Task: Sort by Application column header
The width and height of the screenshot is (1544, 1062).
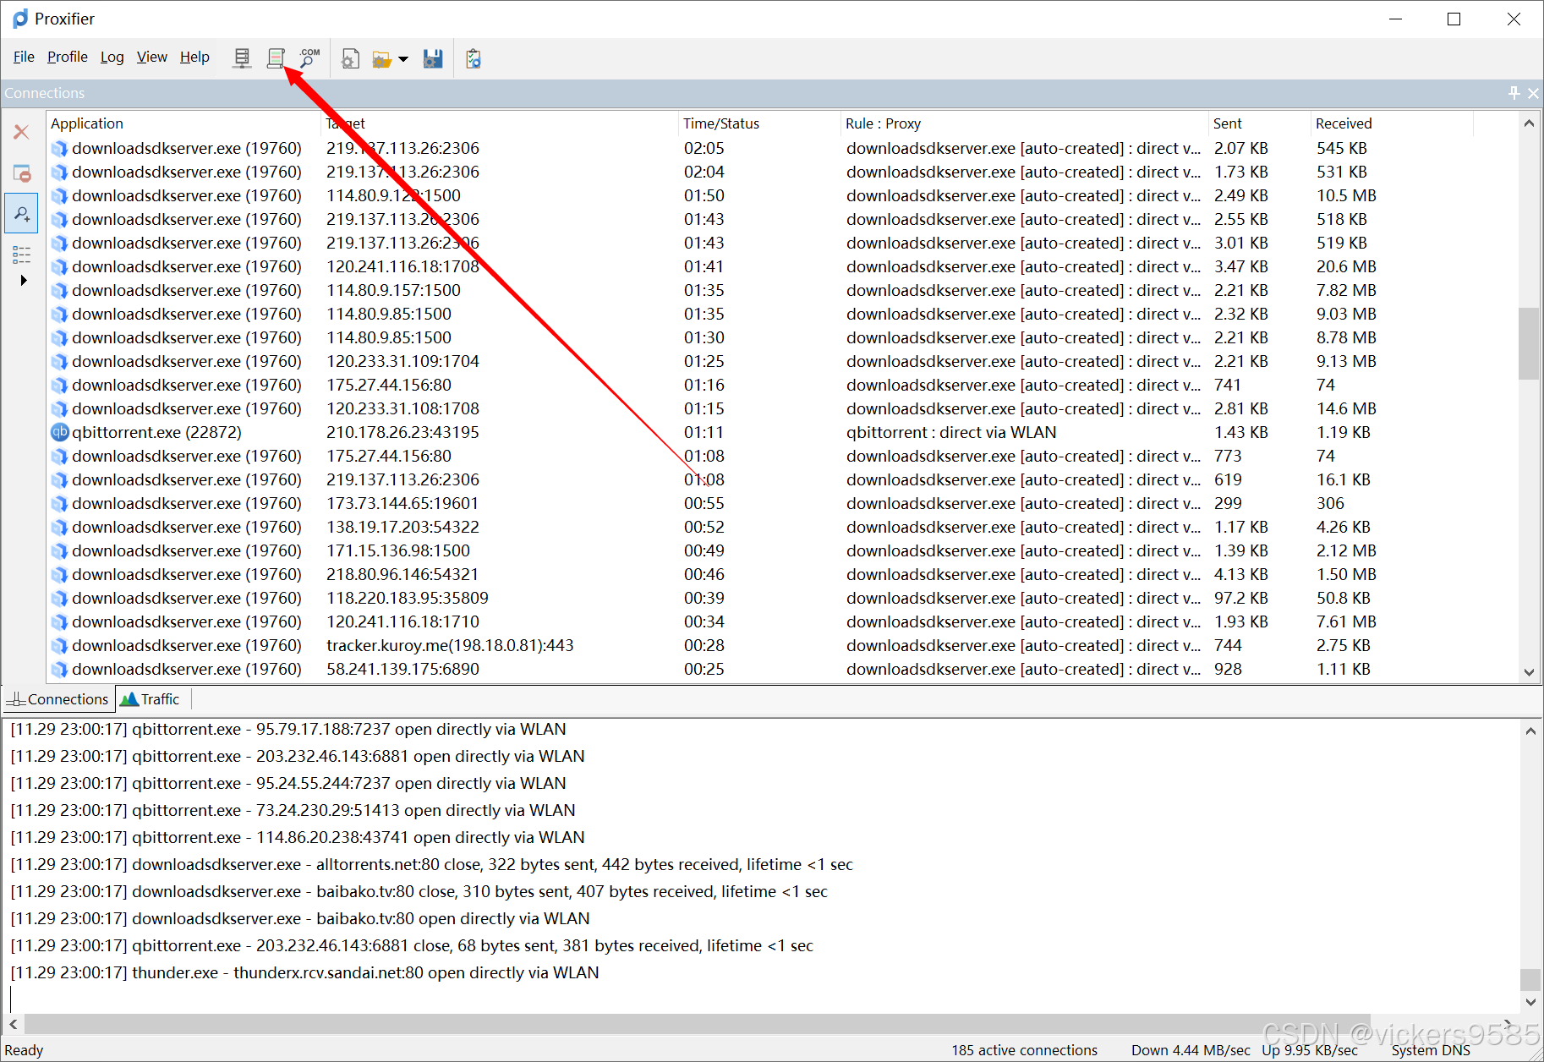Action: click(x=184, y=123)
